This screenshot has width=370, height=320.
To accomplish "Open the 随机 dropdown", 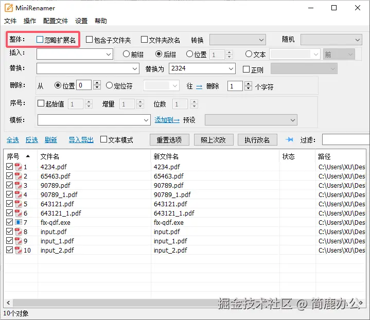I will tap(331, 40).
